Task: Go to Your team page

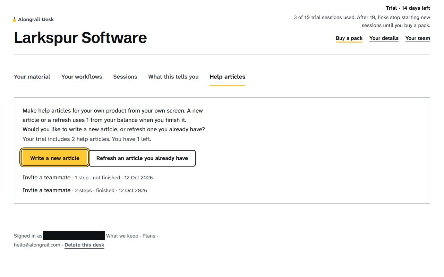Action: (418, 38)
